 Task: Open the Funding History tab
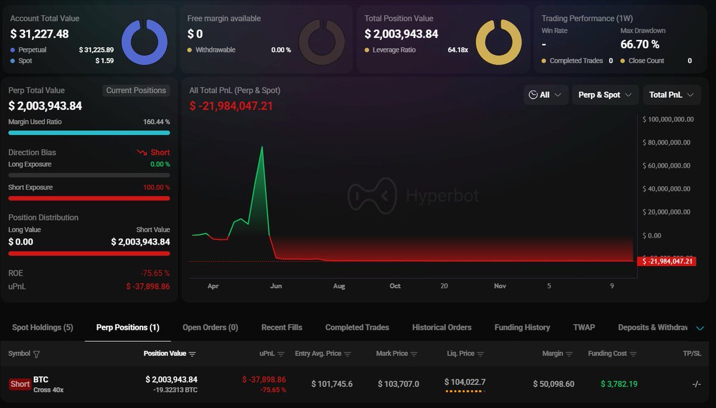(521, 327)
